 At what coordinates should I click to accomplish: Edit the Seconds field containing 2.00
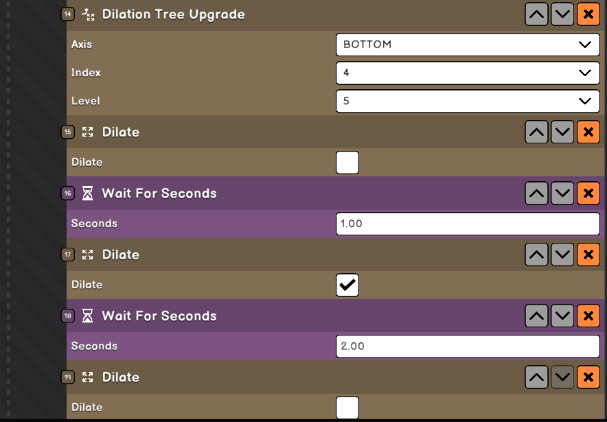coord(467,346)
